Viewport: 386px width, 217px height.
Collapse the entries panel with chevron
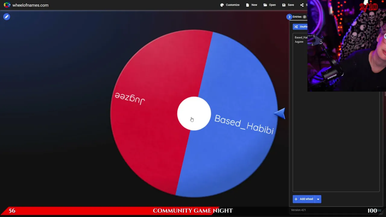289,17
